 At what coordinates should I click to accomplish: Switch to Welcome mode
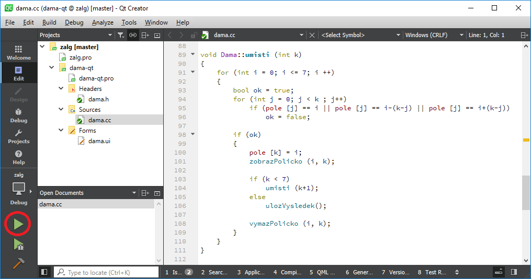tap(19, 52)
